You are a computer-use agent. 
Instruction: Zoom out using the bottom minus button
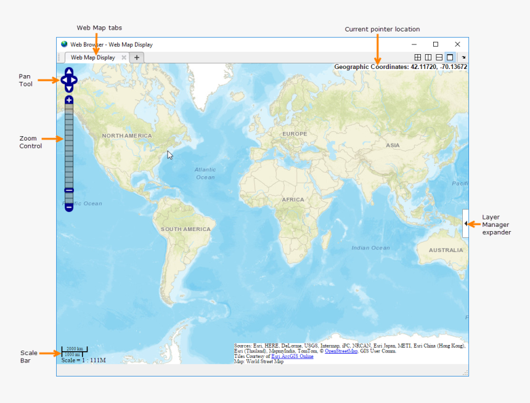tap(69, 207)
